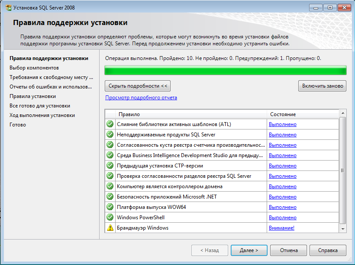Select Правила установки step in sidebar

32,96
